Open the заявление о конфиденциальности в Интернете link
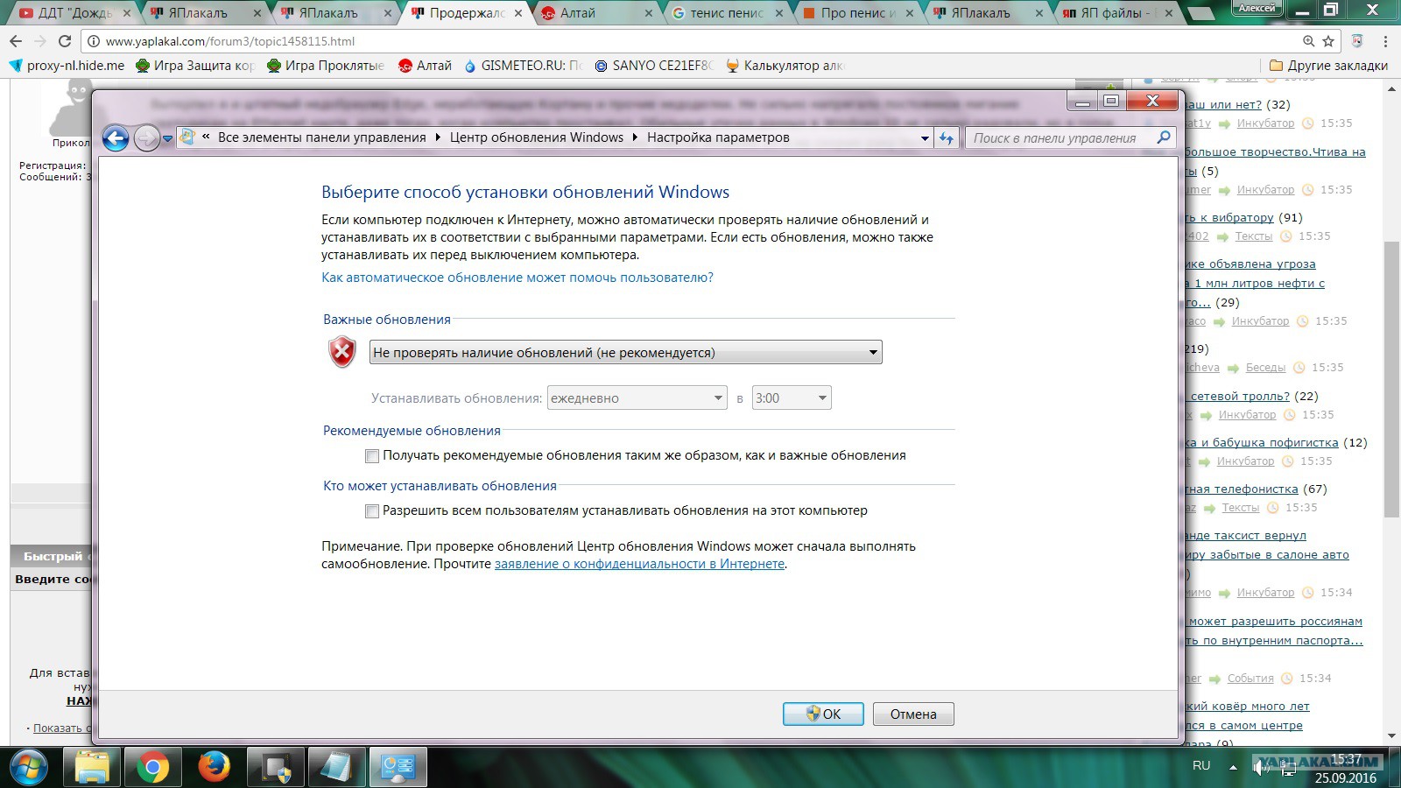This screenshot has height=788, width=1401. [639, 564]
